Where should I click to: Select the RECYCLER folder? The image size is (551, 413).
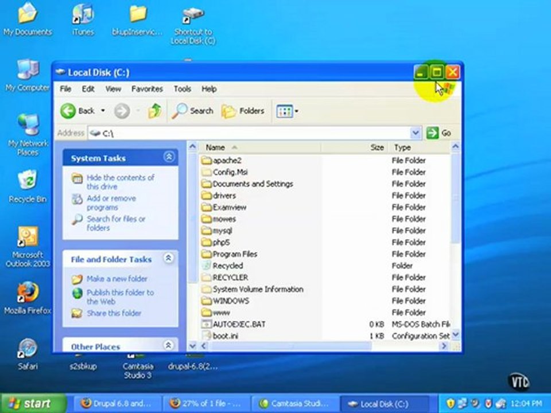(225, 278)
